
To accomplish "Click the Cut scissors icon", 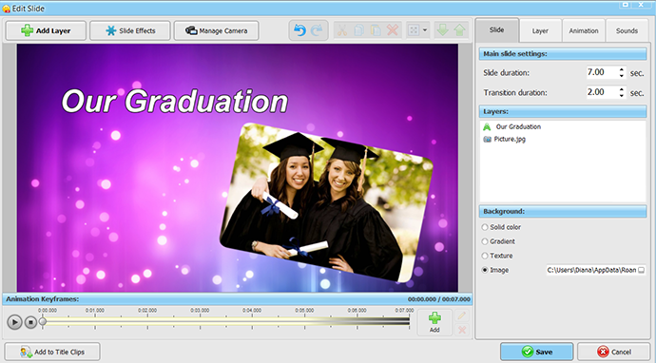I will [342, 30].
